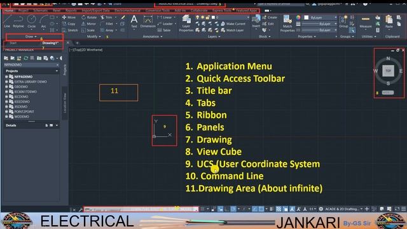Select the Linear dimension tool
The image size is (407, 229).
click(x=165, y=17)
